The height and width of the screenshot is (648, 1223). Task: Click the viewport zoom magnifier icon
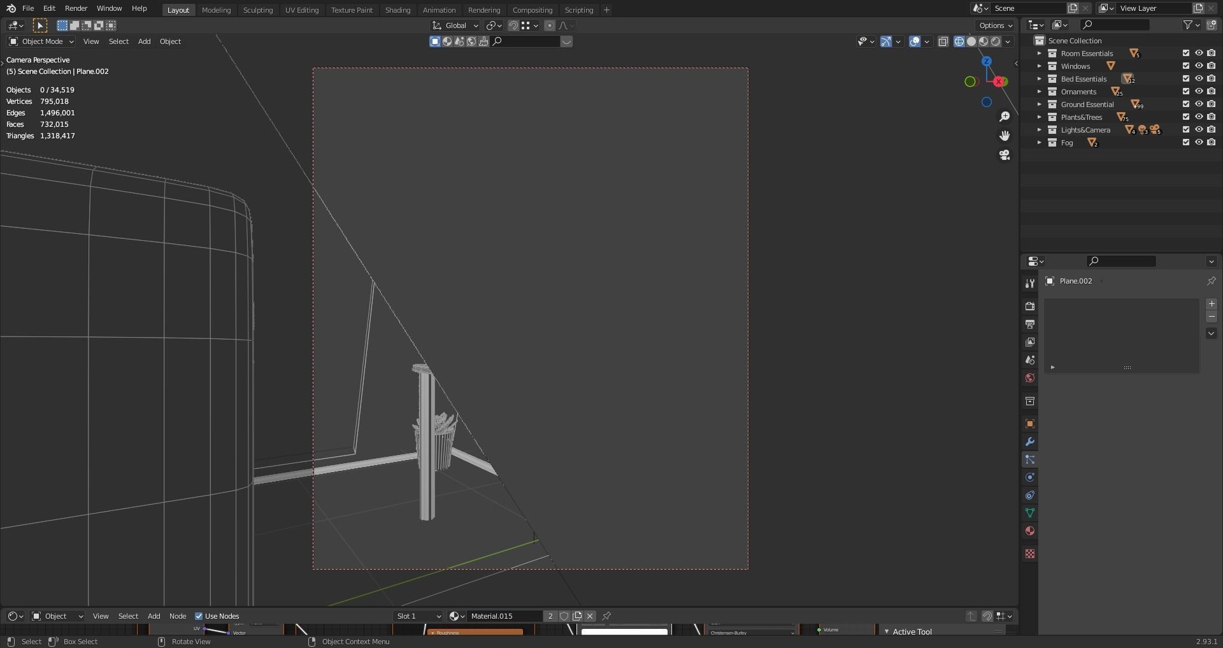[x=1005, y=117]
